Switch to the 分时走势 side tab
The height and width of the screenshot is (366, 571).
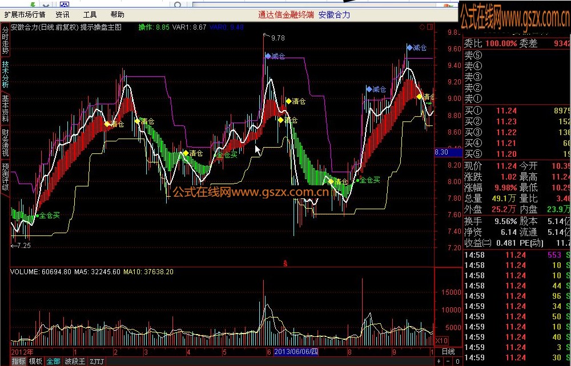tap(5, 40)
